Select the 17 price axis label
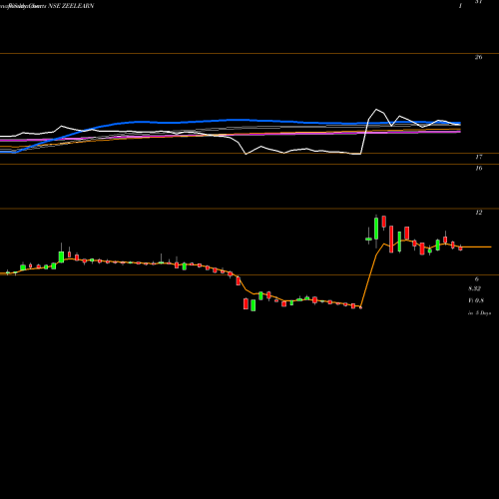Screen dimensions: 499x499 coord(478,157)
